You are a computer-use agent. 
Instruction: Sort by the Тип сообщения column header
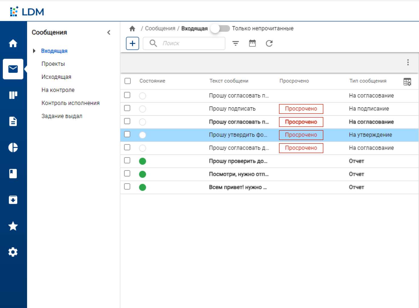[368, 81]
